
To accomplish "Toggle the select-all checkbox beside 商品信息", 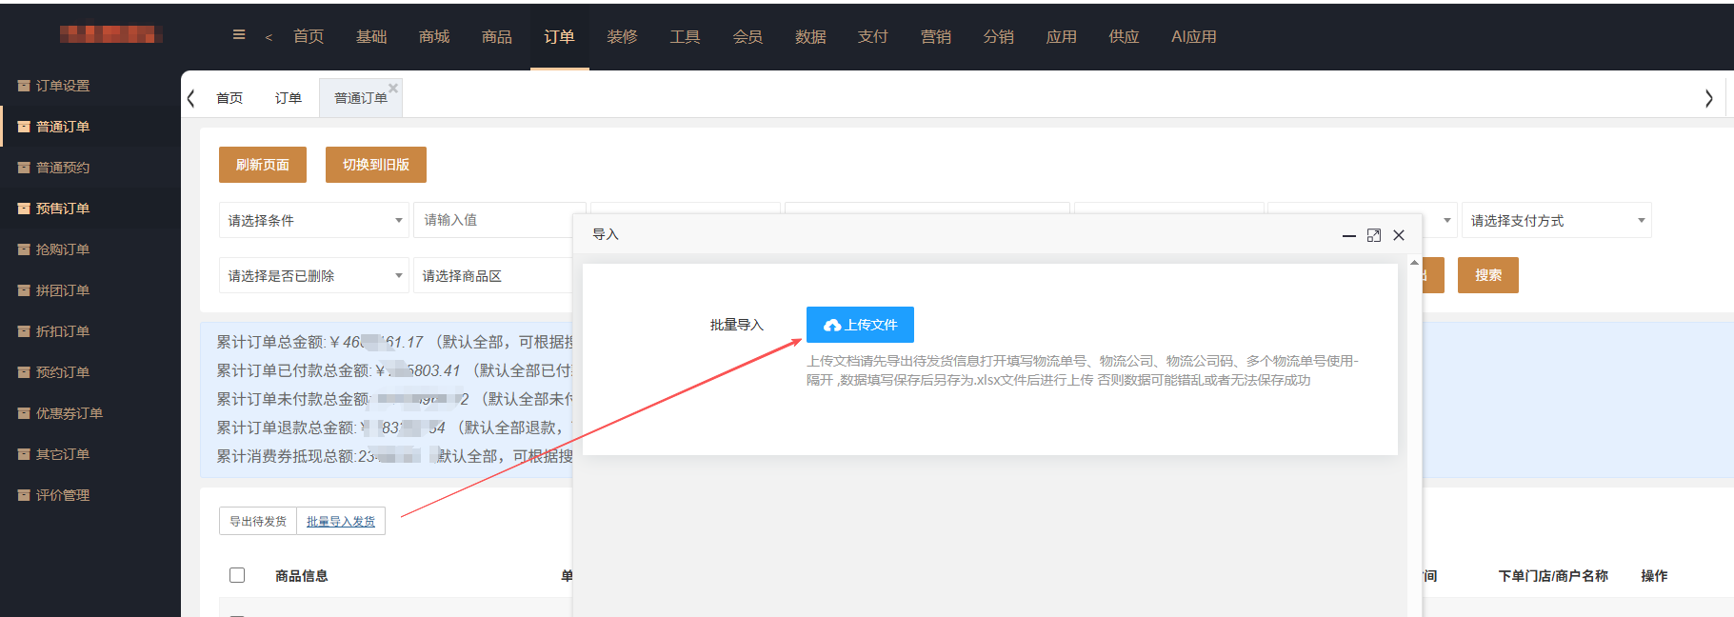I will click(x=237, y=575).
